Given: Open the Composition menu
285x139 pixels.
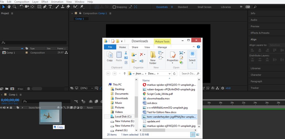Looking at the screenshot, I should [x=22, y=2].
